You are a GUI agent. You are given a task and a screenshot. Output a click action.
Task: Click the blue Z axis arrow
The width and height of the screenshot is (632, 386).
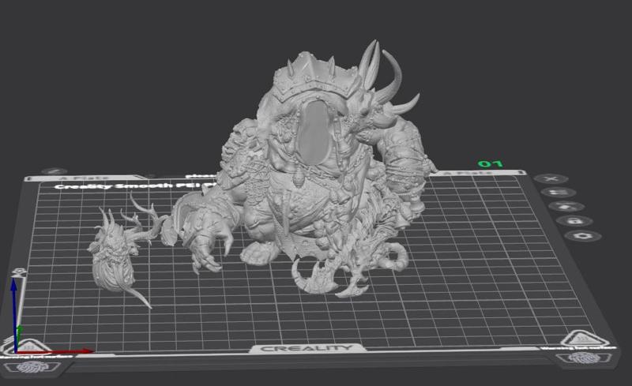(x=14, y=313)
